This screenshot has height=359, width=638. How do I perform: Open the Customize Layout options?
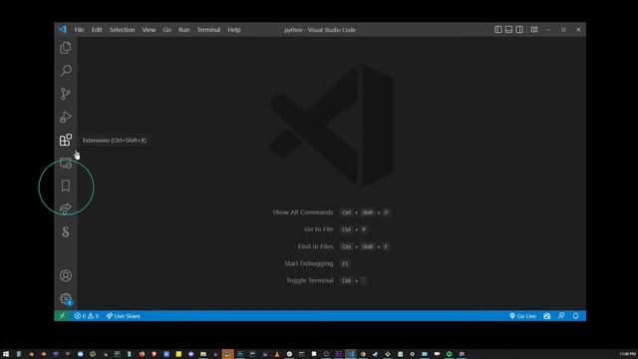coord(534,29)
